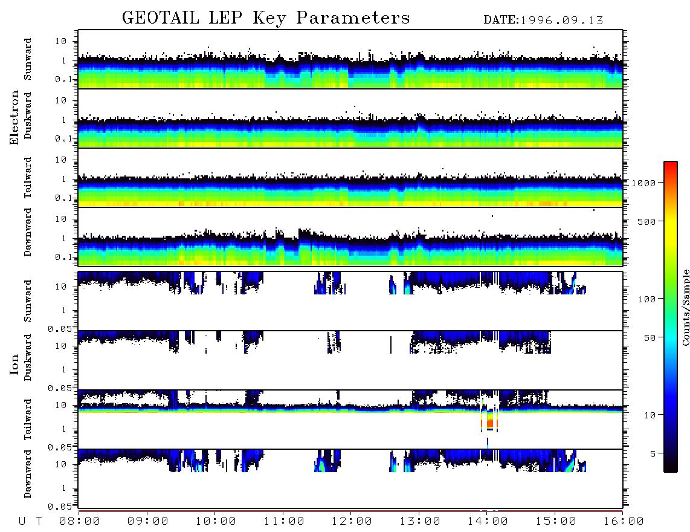Click the "15:00" time axis label
690x532 pixels.
tap(556, 522)
